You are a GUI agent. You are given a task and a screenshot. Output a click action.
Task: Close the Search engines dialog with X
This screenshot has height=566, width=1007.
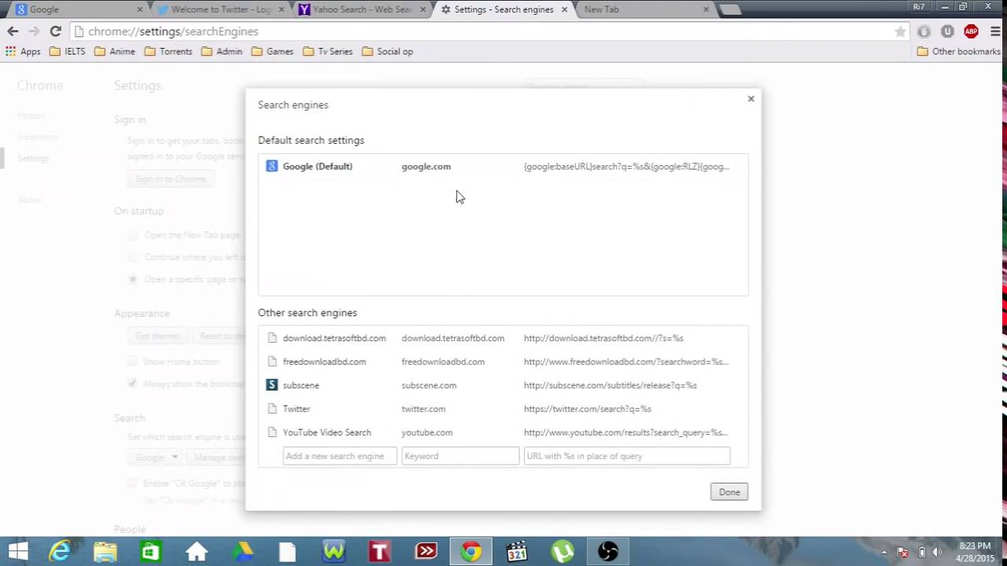[751, 98]
